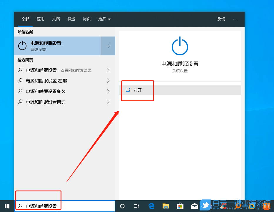Switch to the 应用 tab
The height and width of the screenshot is (212, 274).
click(x=41, y=19)
